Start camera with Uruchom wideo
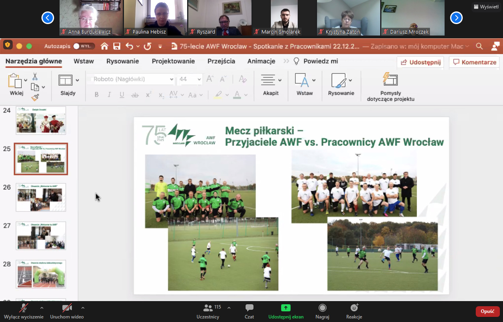Viewport: 503px width, 322px height. point(67,311)
